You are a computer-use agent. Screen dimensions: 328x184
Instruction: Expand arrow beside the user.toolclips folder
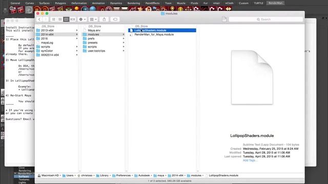tap(124, 51)
